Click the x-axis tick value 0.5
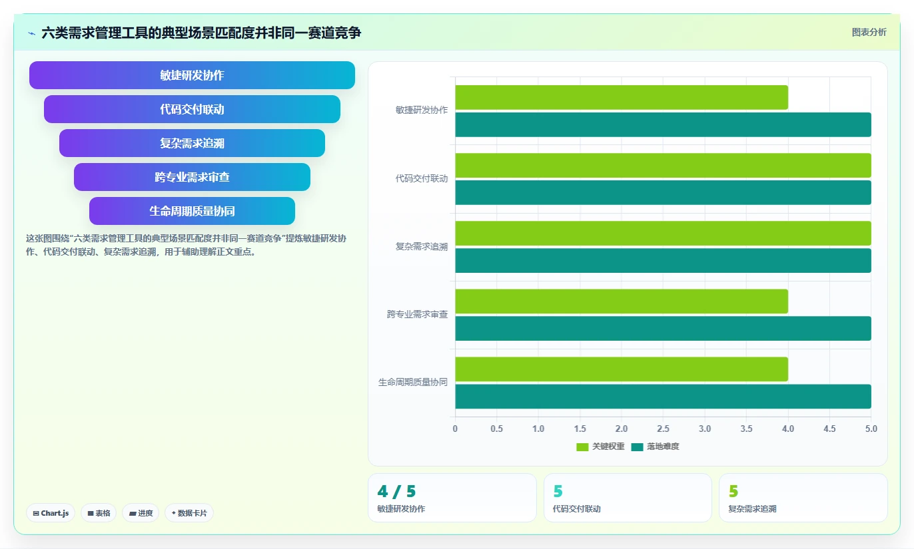 coord(496,429)
